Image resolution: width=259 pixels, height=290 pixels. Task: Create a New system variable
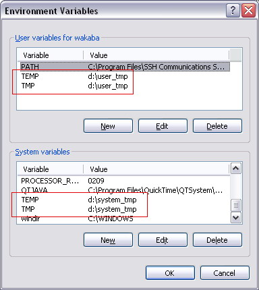pos(108,240)
